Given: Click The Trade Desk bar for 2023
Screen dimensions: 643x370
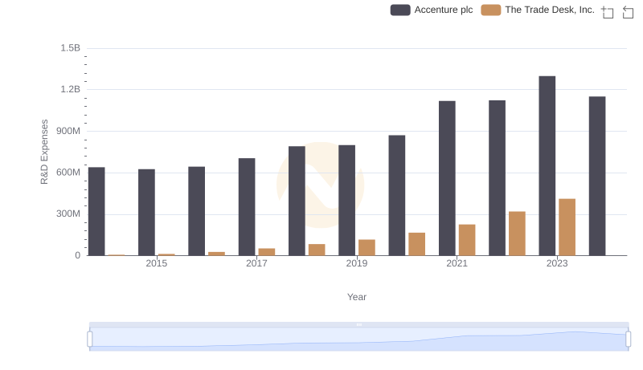Looking at the screenshot, I should 567,227.
